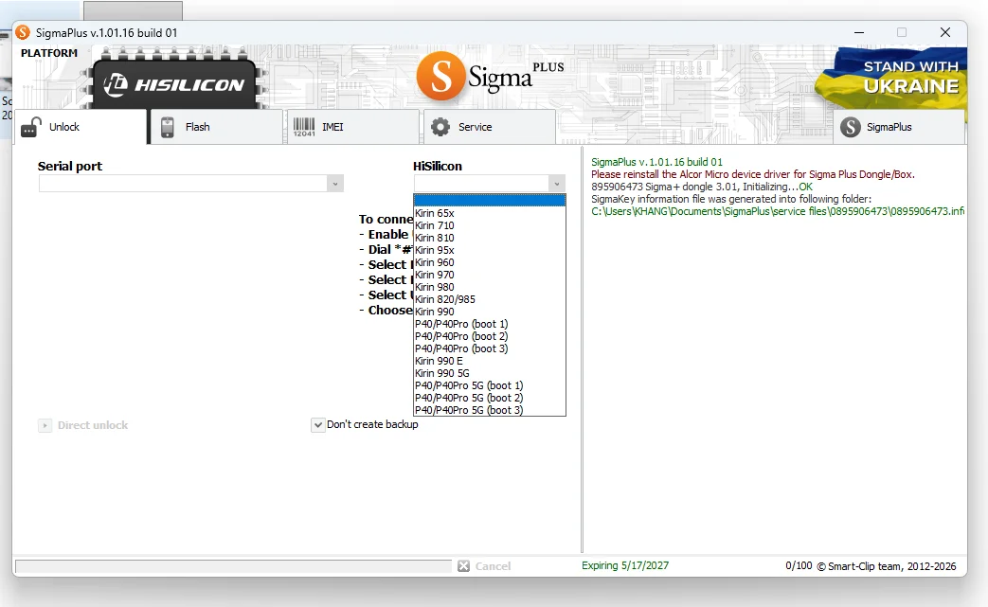The height and width of the screenshot is (607, 988).
Task: Select Kirin 710 from the list
Action: 490,225
